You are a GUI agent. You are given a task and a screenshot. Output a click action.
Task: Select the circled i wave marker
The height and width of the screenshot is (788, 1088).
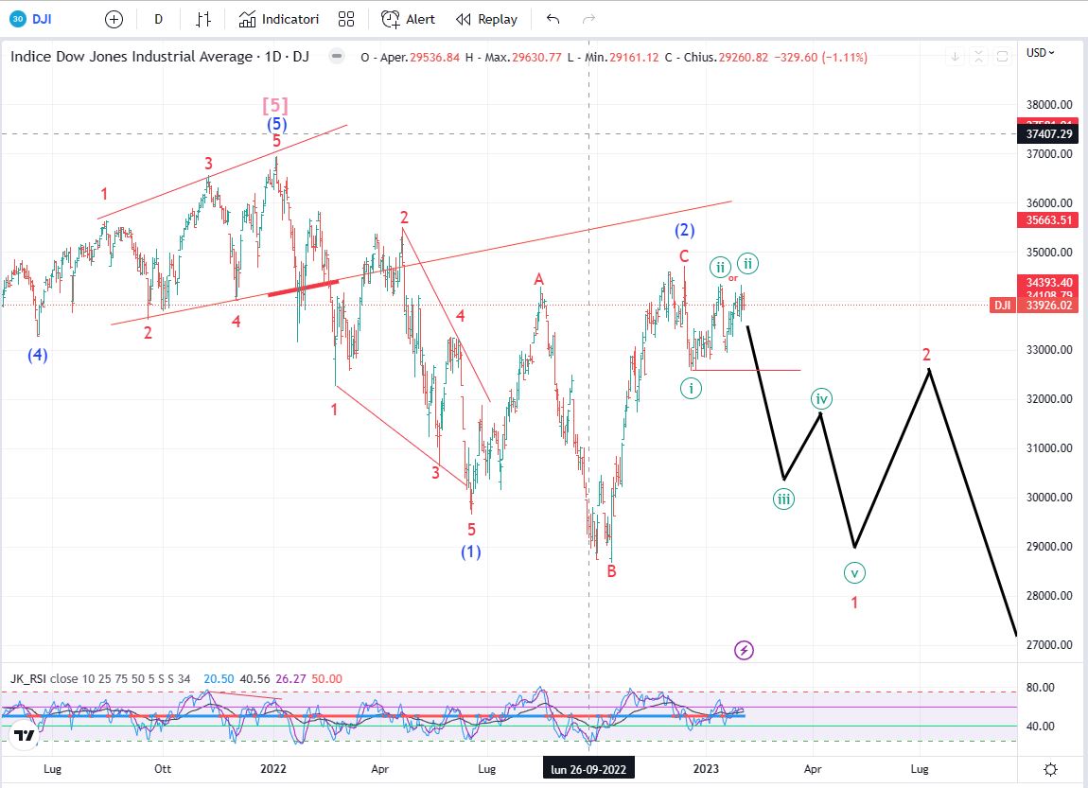tap(691, 389)
